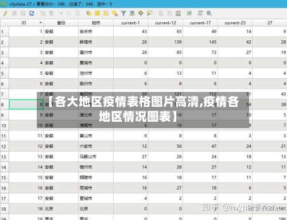Click current-12 value 85 in row 3
The height and width of the screenshot is (220, 287).
tap(165, 52)
